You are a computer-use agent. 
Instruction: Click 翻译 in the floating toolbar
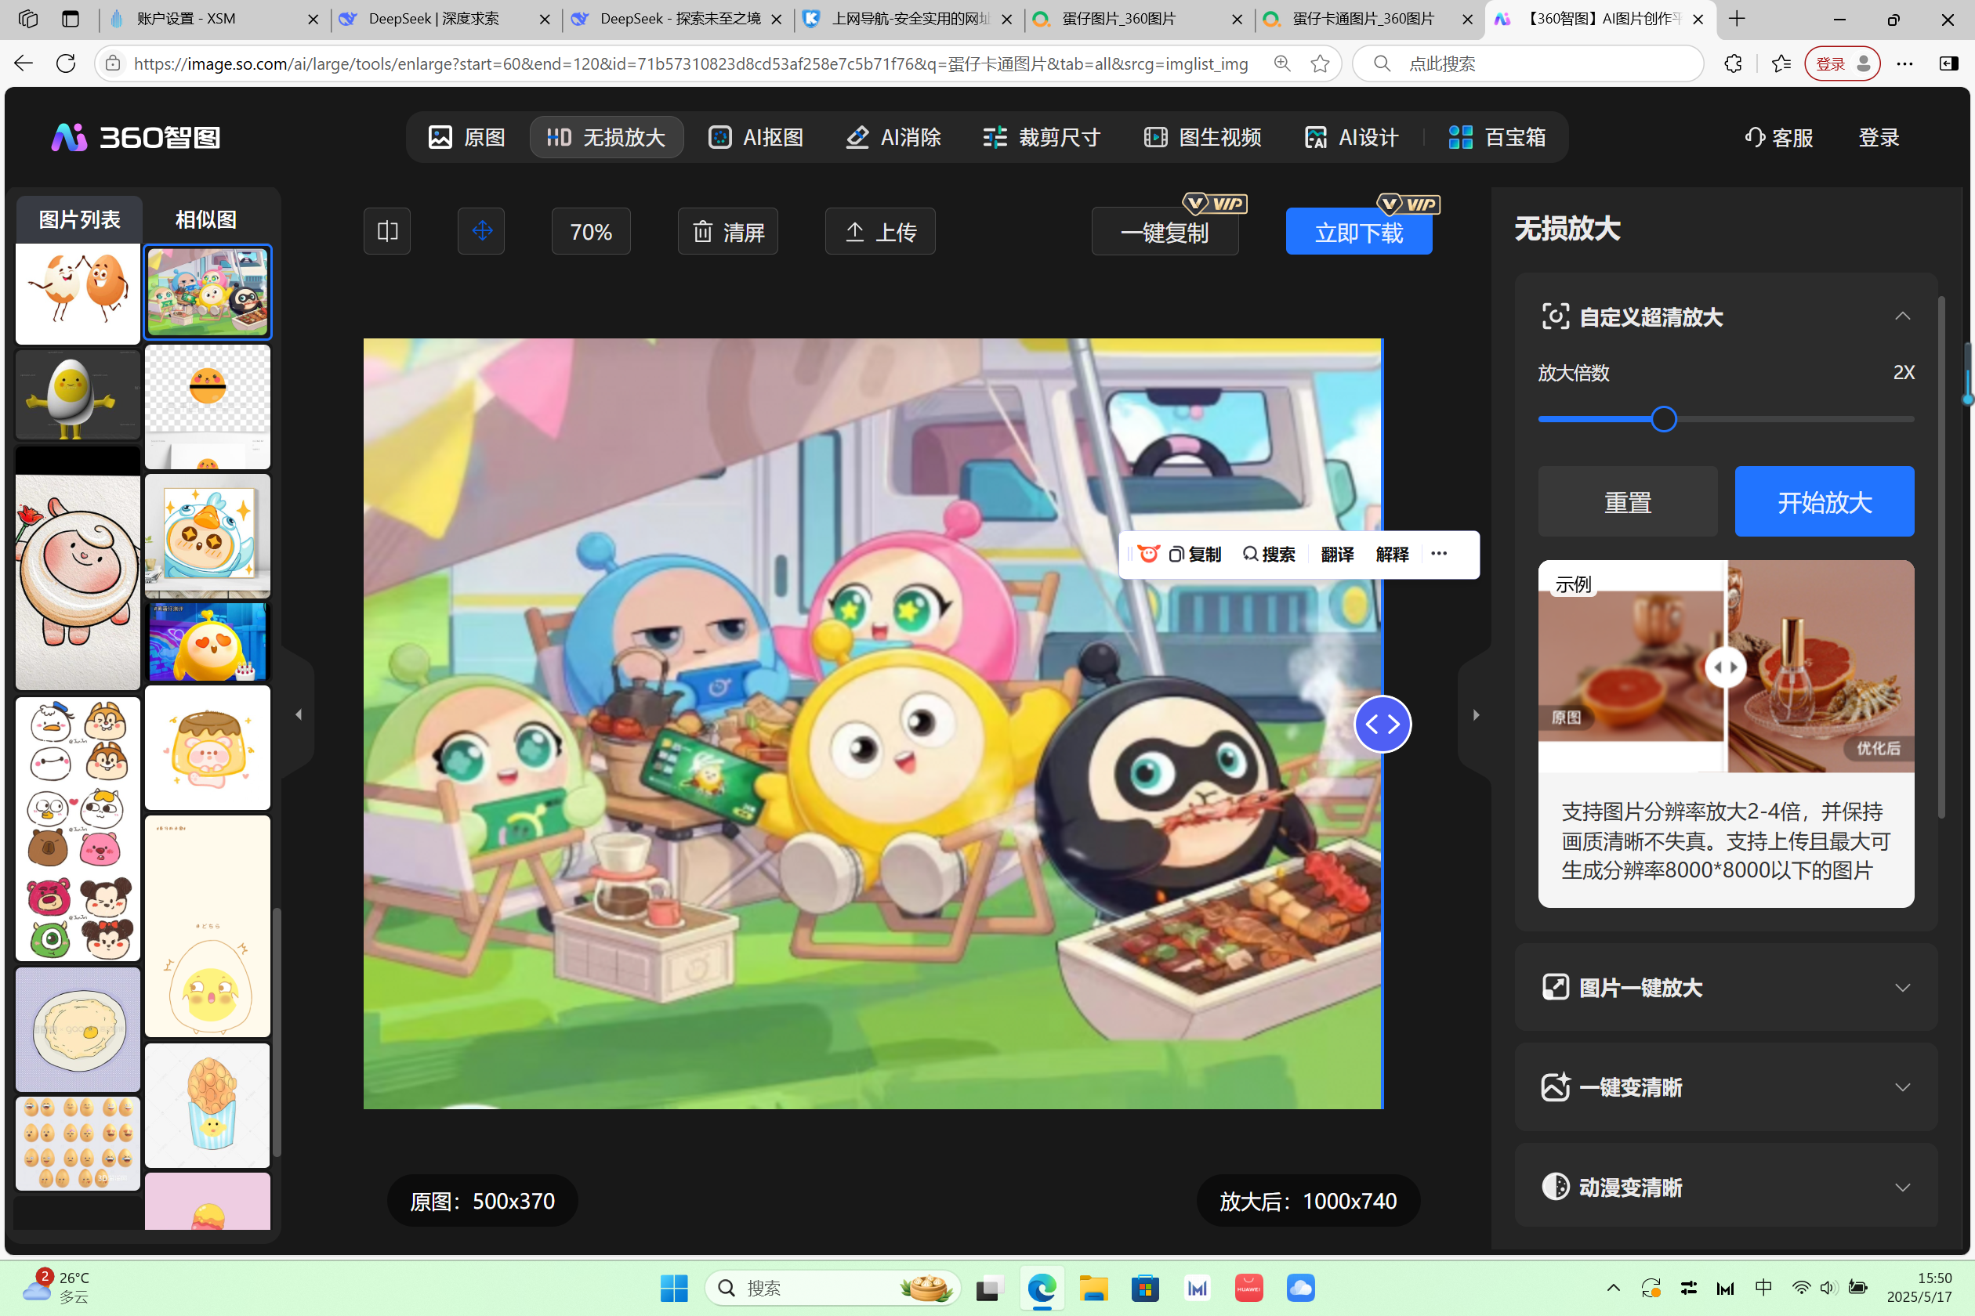(x=1337, y=554)
